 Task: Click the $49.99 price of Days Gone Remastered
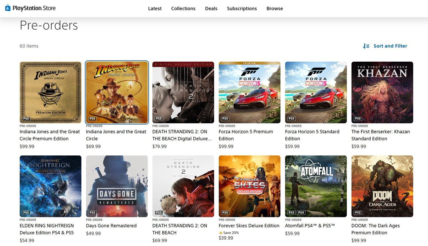(93, 234)
